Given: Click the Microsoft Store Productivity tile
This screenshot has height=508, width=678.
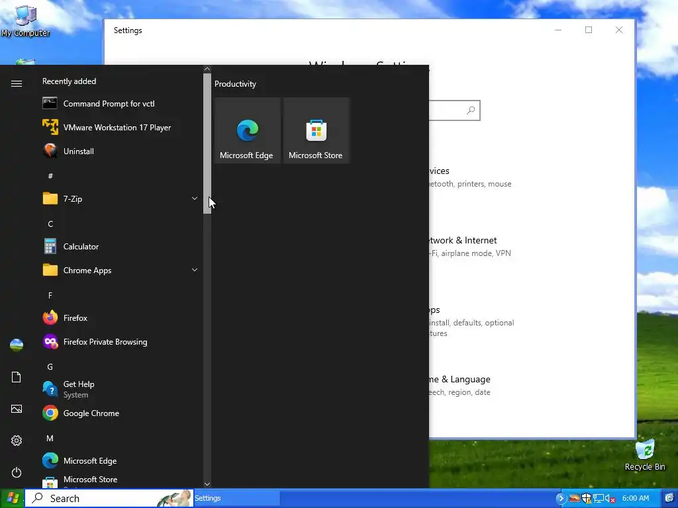Looking at the screenshot, I should pyautogui.click(x=316, y=130).
